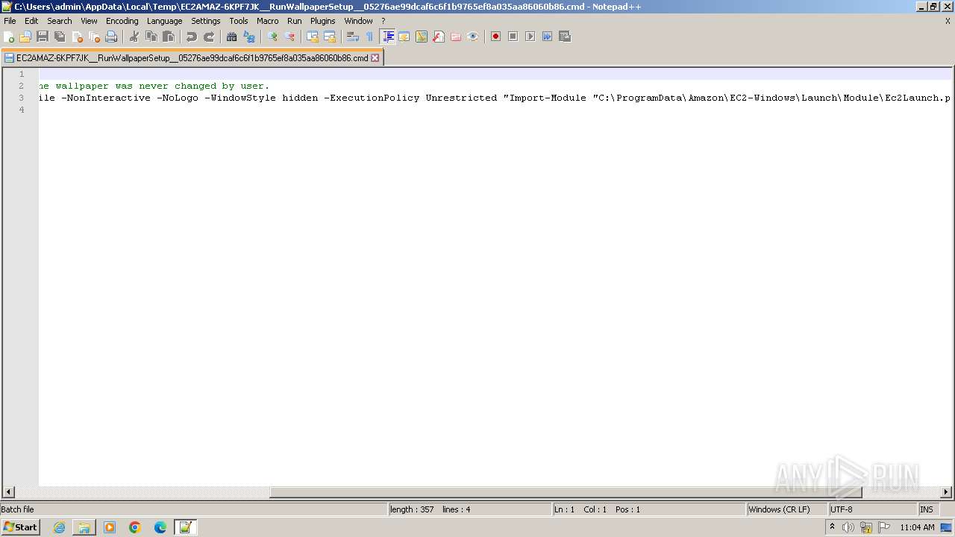Image resolution: width=955 pixels, height=537 pixels.
Task: Click the Open file toolbar icon
Action: point(25,37)
